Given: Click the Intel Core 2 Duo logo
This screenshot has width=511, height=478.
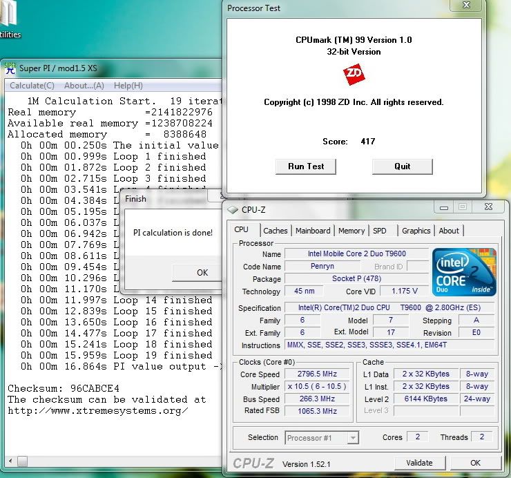Looking at the screenshot, I should pyautogui.click(x=464, y=272).
